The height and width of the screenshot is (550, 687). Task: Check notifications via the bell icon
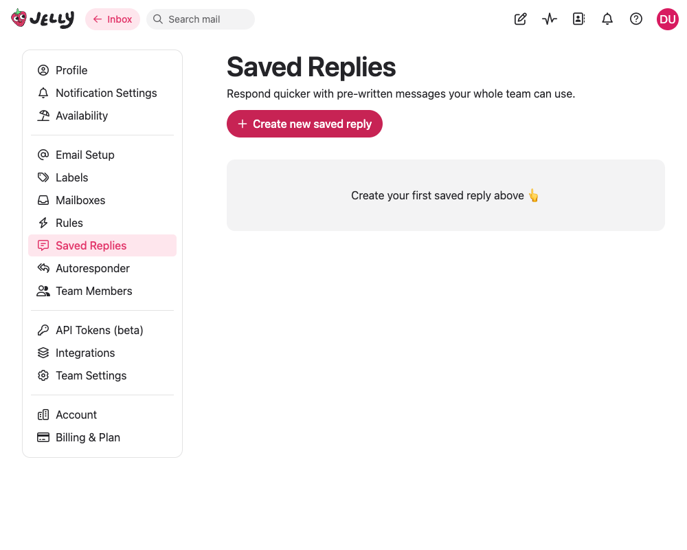tap(607, 19)
